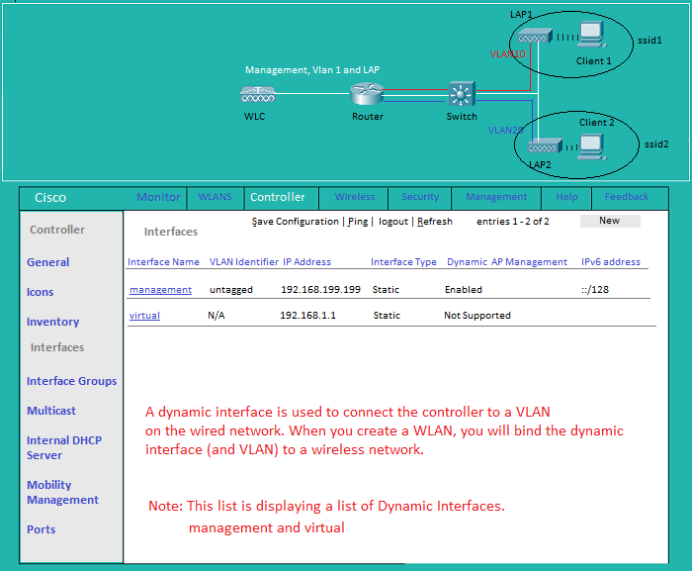Click the Dynamic AP Management column header
The image size is (692, 571).
(x=507, y=262)
